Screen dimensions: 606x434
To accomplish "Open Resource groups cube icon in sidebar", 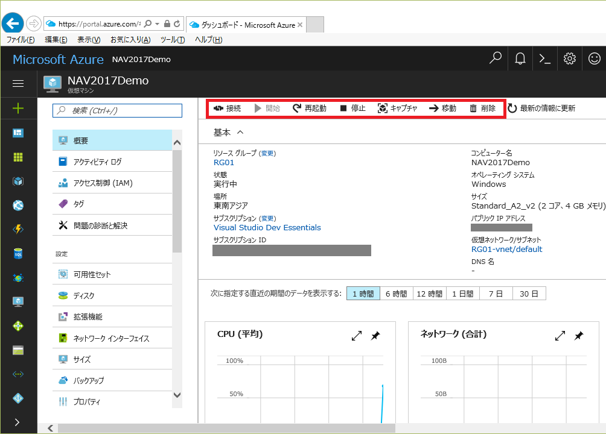I will (x=18, y=181).
